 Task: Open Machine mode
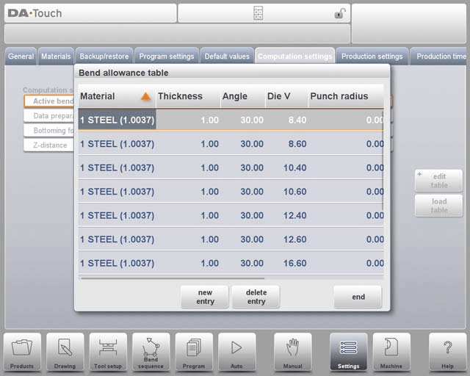(x=391, y=352)
